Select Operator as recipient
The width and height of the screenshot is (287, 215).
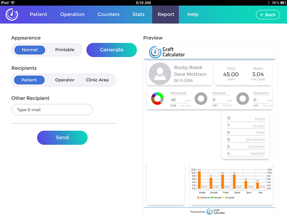pos(64,80)
